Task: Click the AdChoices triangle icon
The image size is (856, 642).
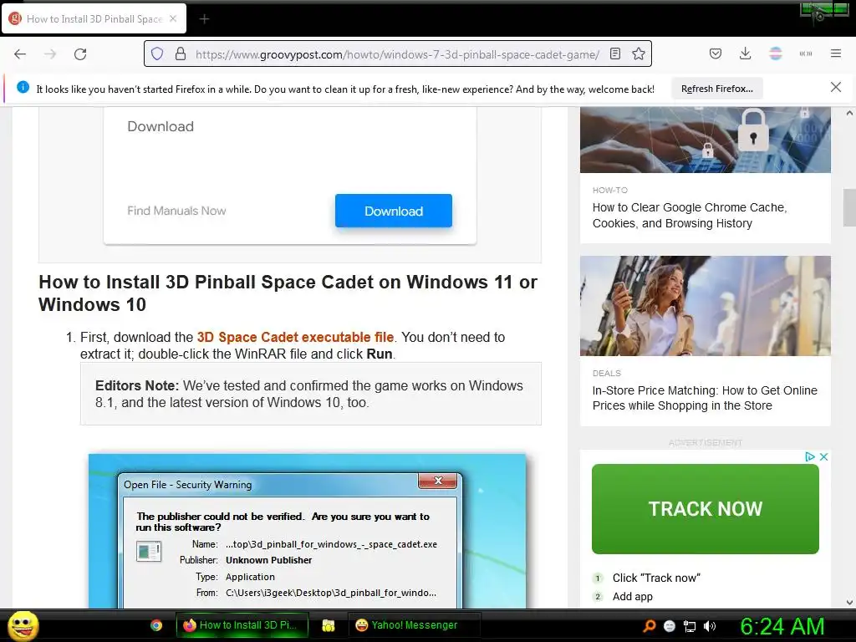Action: (x=809, y=457)
